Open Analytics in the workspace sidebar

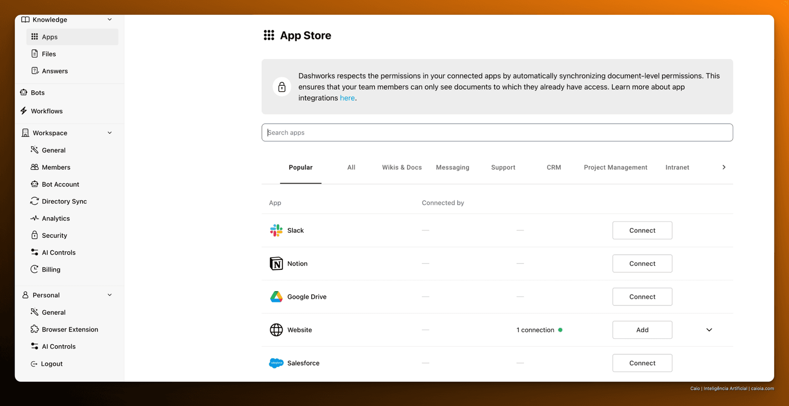coord(56,218)
